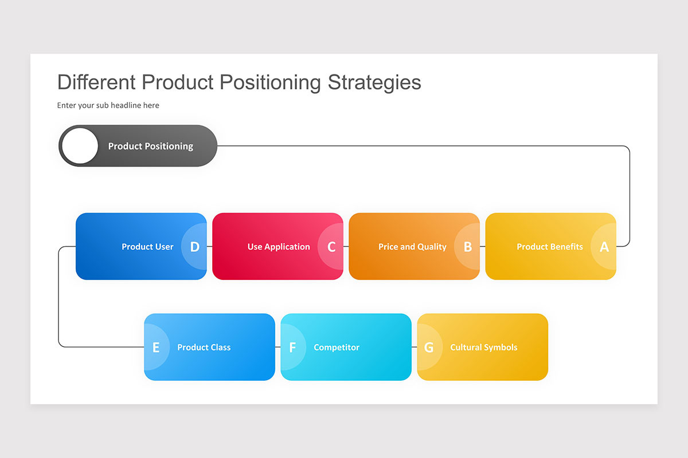The height and width of the screenshot is (458, 688).
Task: Select the slide title Different Product Positioning Strategies
Action: 239,82
